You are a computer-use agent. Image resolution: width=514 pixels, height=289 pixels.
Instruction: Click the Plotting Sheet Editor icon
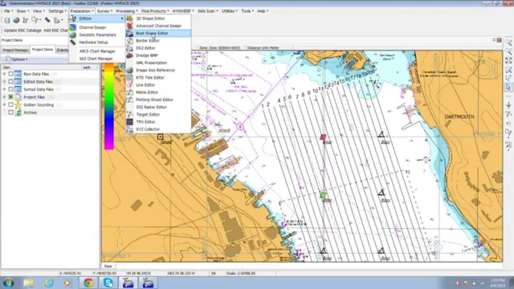coord(130,100)
